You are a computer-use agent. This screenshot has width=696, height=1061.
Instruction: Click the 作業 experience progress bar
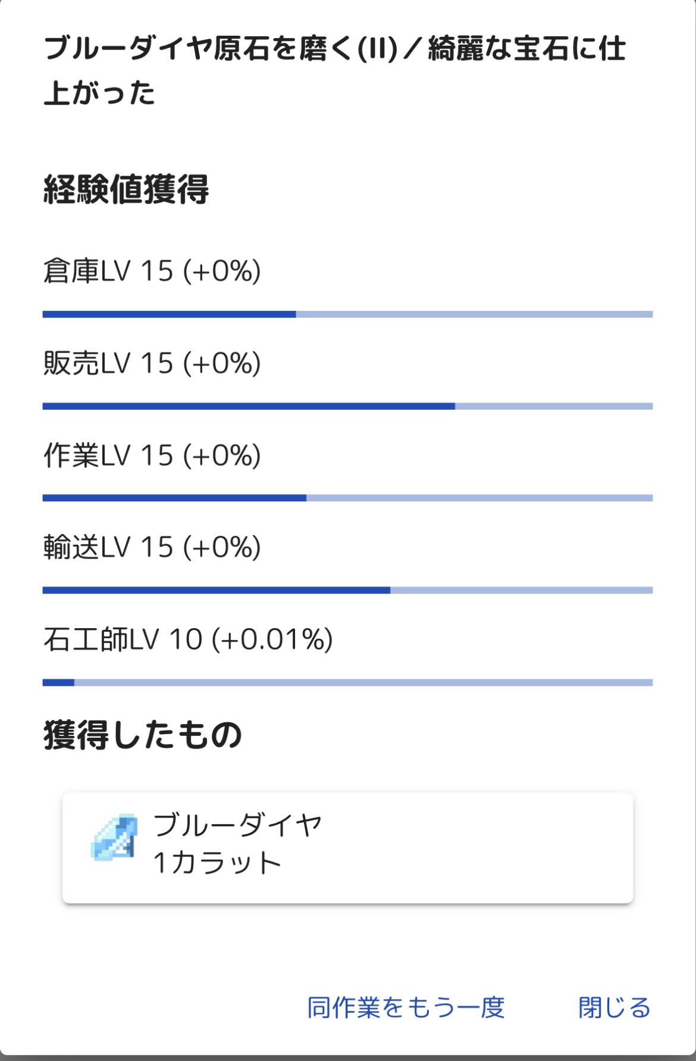coord(347,498)
